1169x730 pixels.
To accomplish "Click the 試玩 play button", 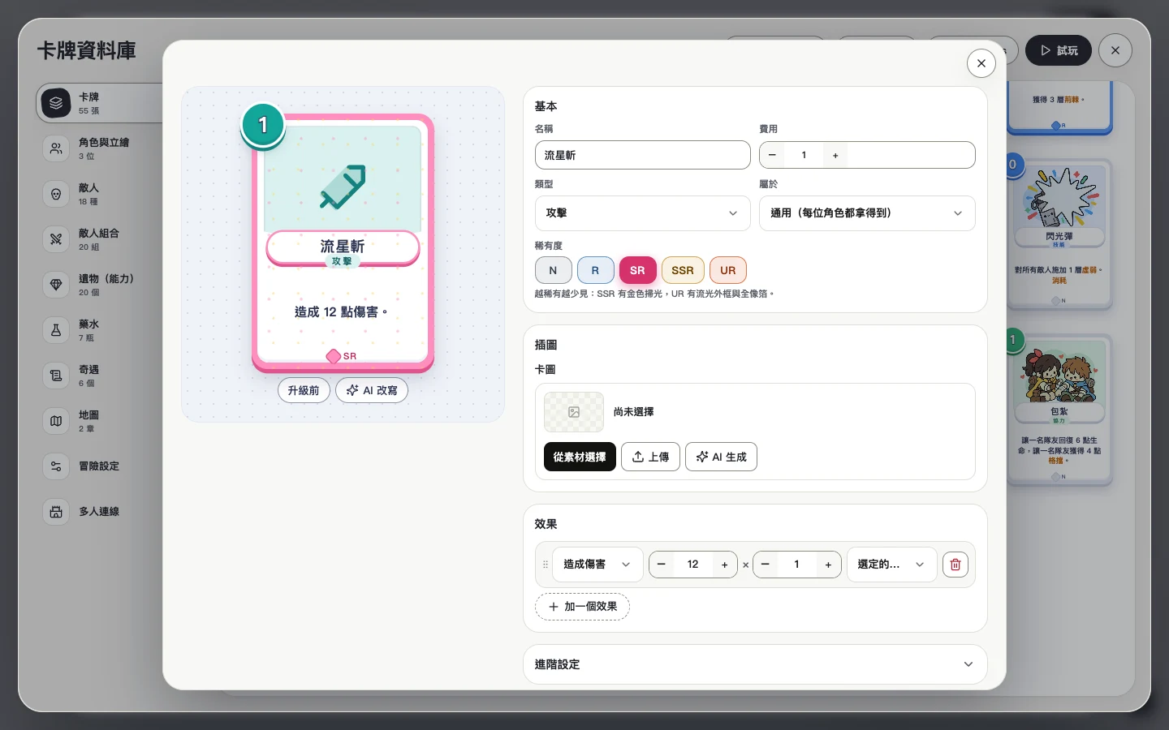I will pyautogui.click(x=1059, y=50).
